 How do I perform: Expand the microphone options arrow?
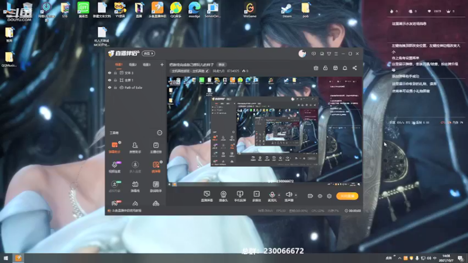[x=279, y=195]
